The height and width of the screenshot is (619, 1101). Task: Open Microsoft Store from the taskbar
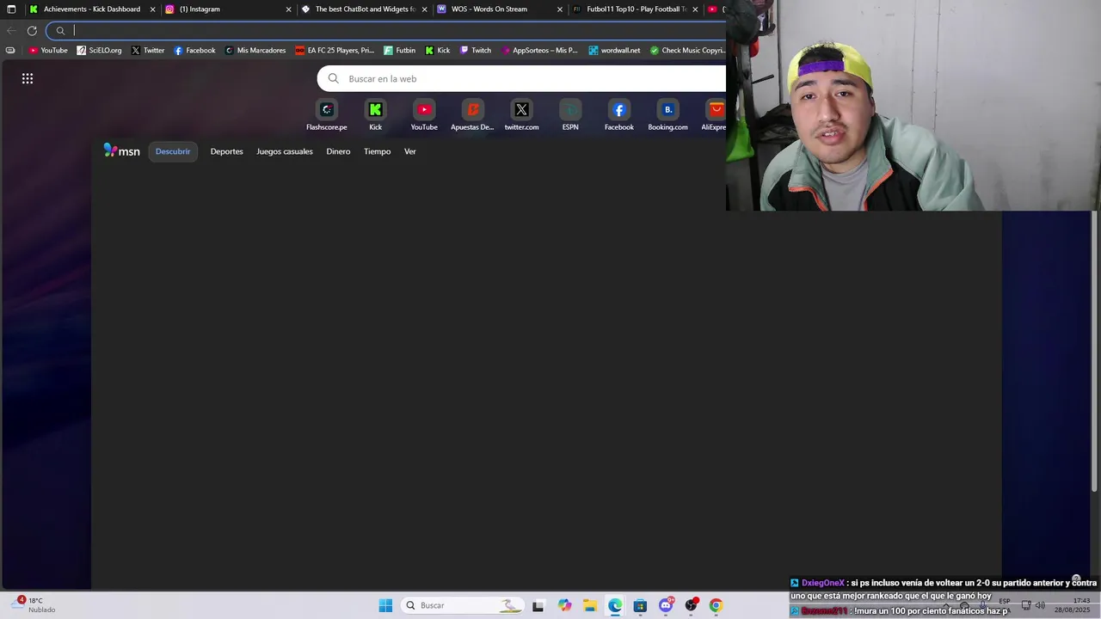640,605
